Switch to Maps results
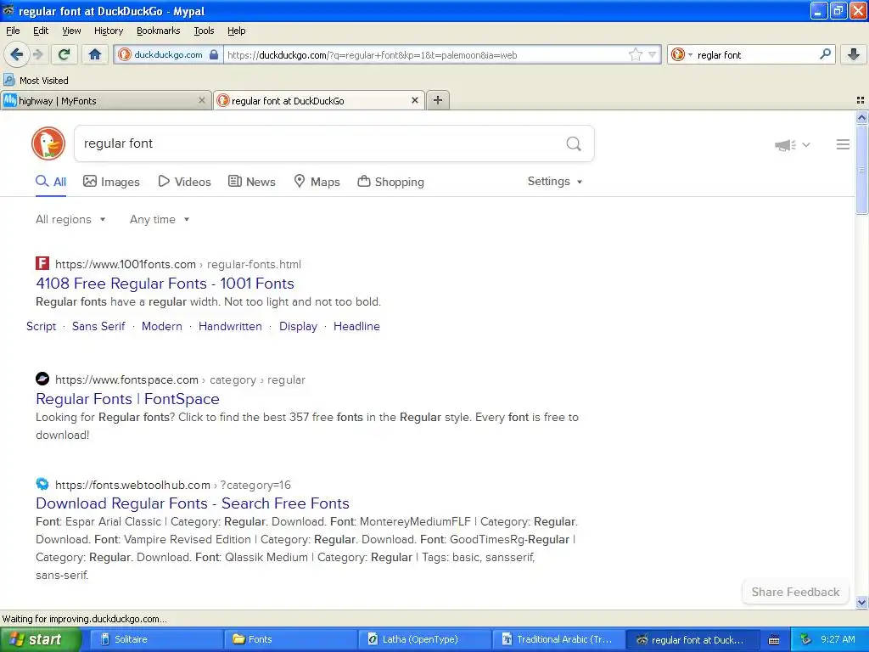 point(317,182)
